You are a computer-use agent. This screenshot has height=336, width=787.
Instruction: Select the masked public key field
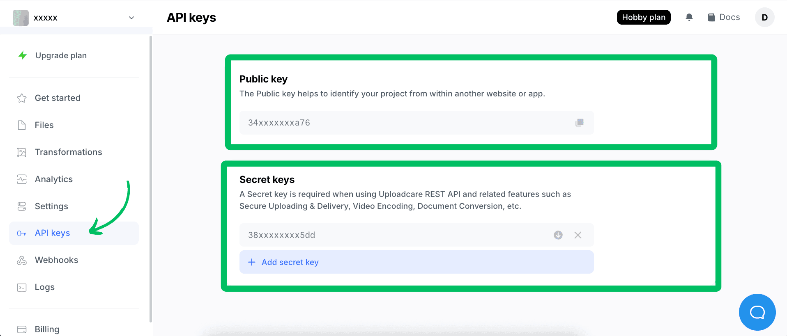370,122
